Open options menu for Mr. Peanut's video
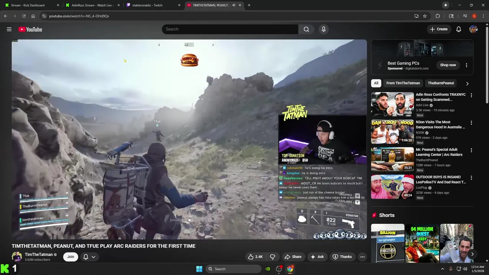This screenshot has height=275, width=489. (471, 150)
